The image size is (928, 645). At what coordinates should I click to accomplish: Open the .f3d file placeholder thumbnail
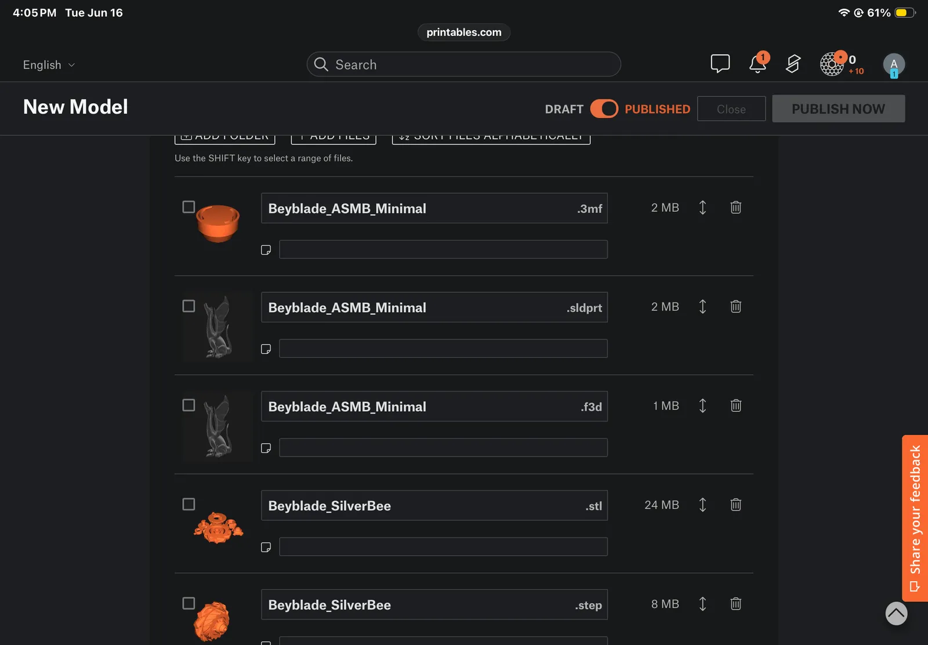[x=218, y=426]
